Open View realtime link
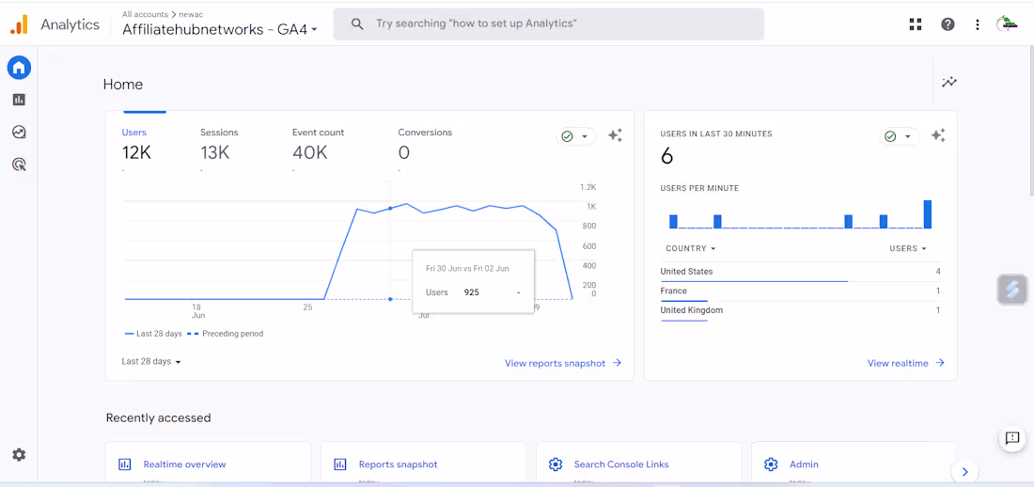 [x=906, y=363]
